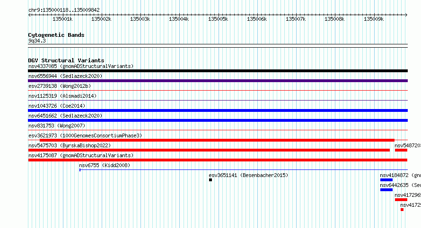Select the small black esv3651141 marker

click(x=210, y=180)
